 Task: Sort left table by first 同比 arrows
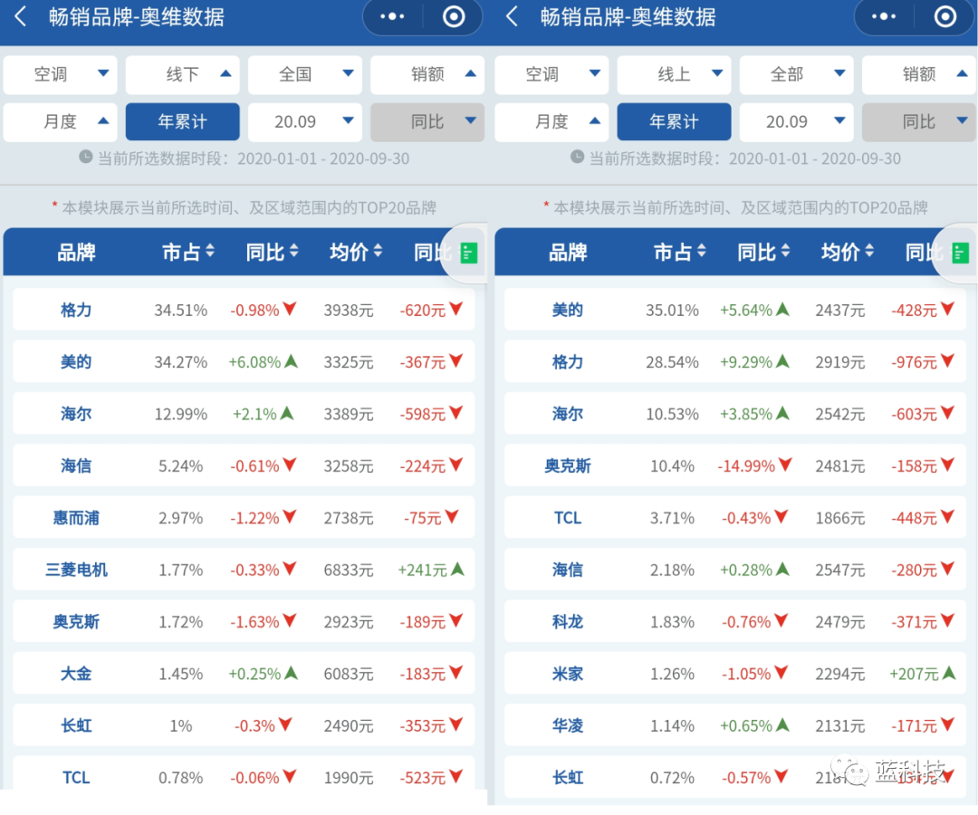click(x=293, y=252)
